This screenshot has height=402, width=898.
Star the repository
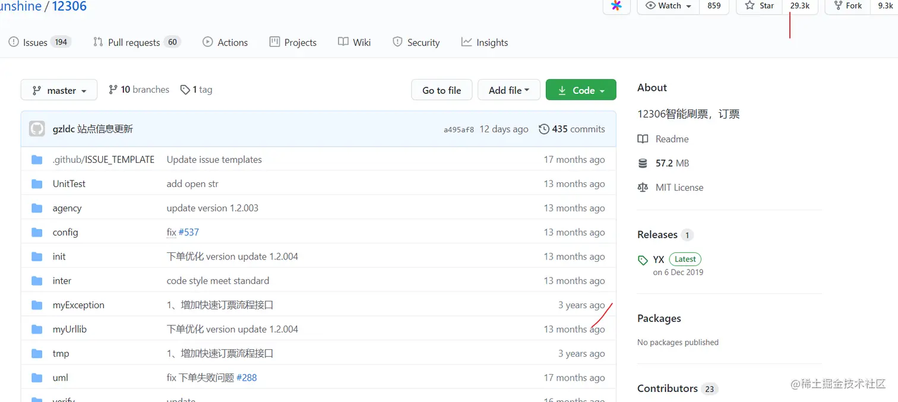[x=760, y=5]
